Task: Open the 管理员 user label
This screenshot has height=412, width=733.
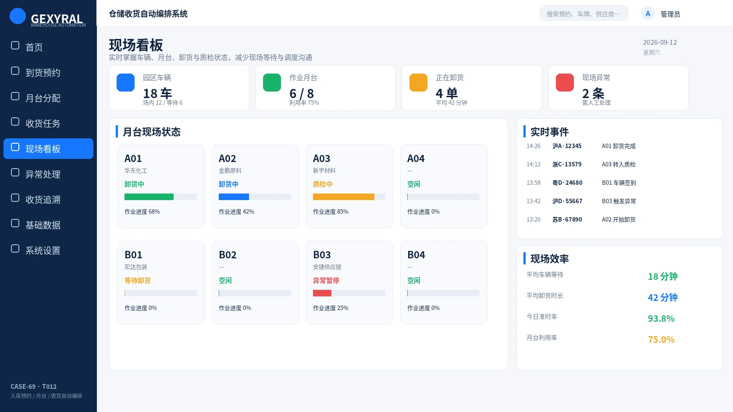Action: pyautogui.click(x=670, y=14)
